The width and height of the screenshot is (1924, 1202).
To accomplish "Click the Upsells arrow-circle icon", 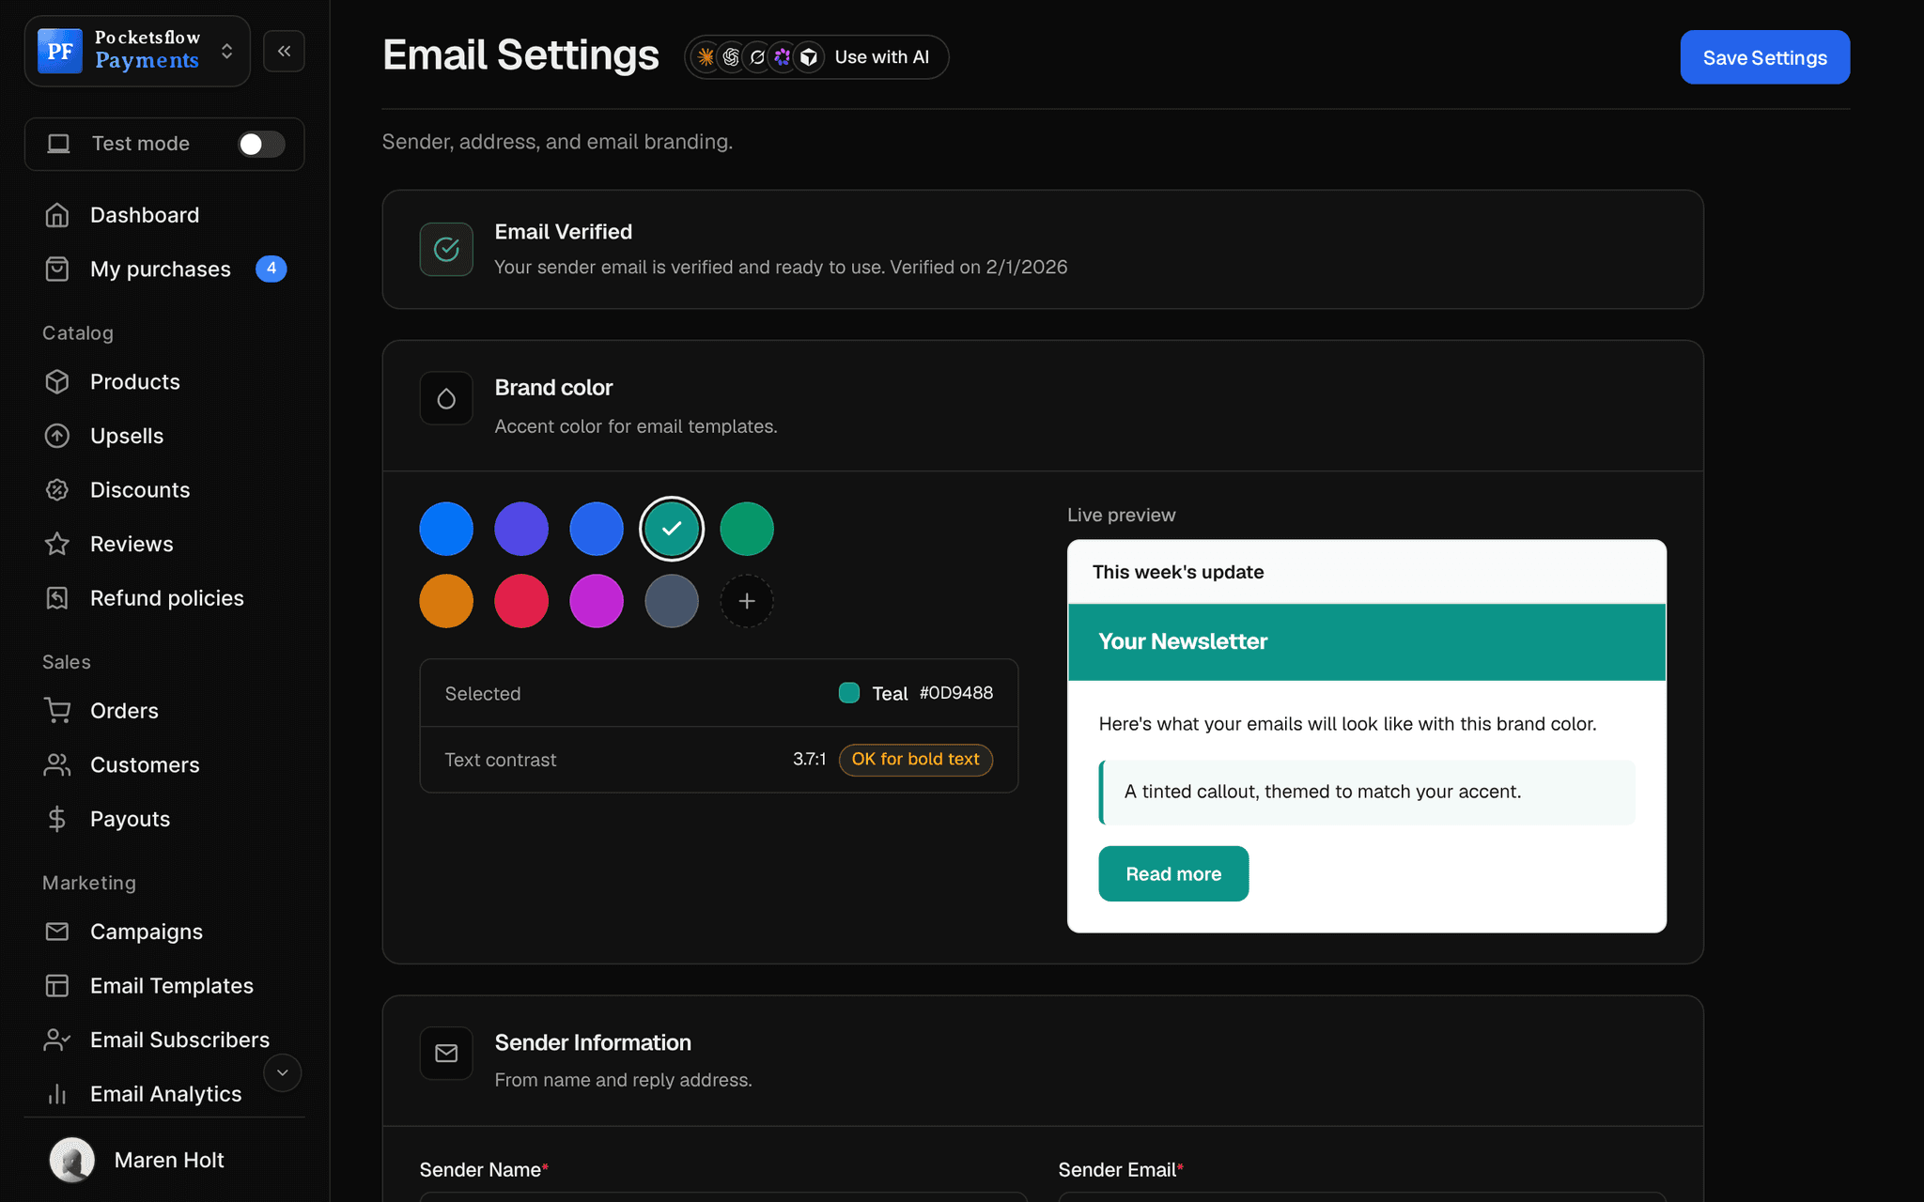I will point(57,436).
